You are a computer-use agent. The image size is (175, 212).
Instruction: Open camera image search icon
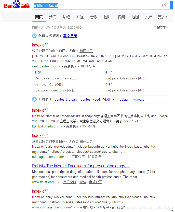point(165,5)
